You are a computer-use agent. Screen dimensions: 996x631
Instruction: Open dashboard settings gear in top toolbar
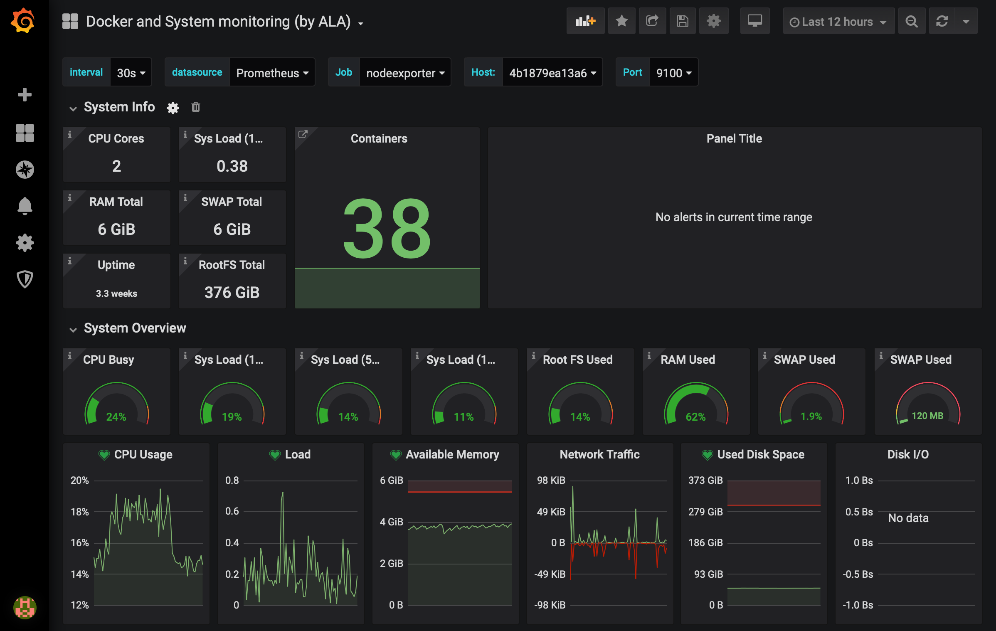(713, 21)
